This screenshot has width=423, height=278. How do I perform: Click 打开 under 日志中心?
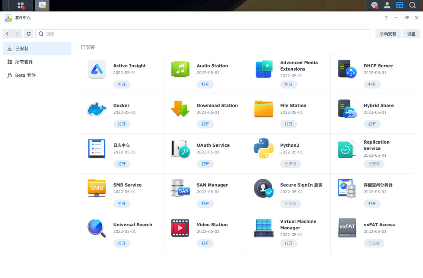tap(122, 164)
